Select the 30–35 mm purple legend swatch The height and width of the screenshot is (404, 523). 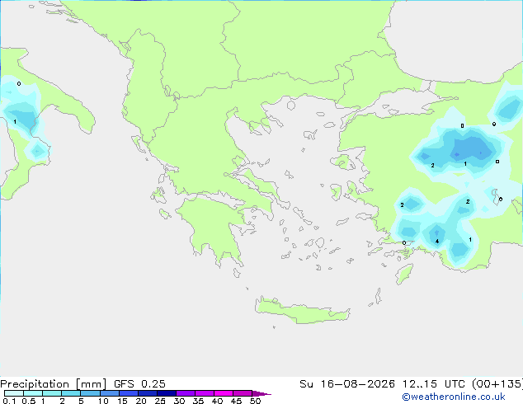tap(186, 393)
